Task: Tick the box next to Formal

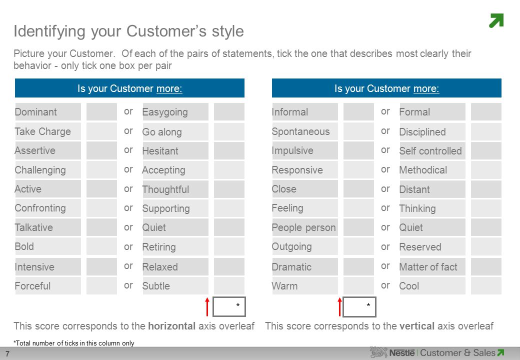Action: pyautogui.click(x=486, y=111)
